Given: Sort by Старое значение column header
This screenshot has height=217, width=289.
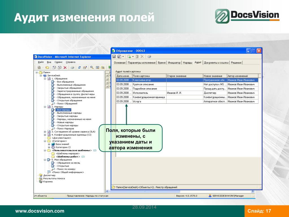Looking at the screenshot, I should 185,76.
